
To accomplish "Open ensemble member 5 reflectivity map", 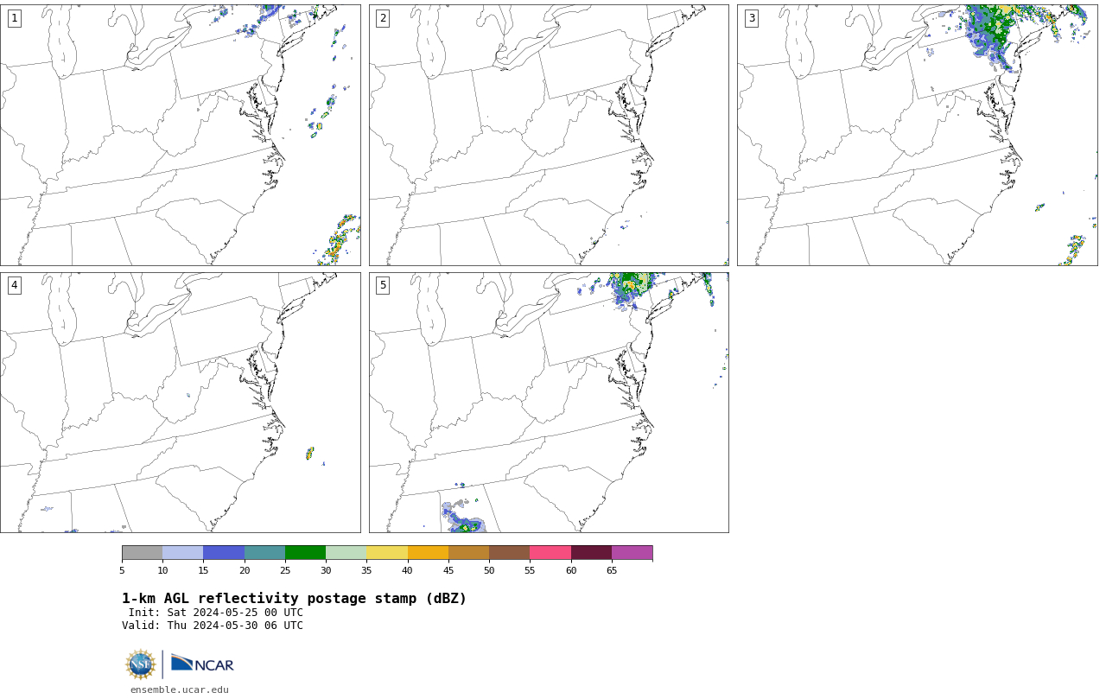I will pos(549,403).
